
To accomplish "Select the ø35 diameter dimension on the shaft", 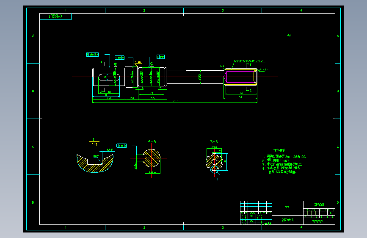I will click(199, 77).
